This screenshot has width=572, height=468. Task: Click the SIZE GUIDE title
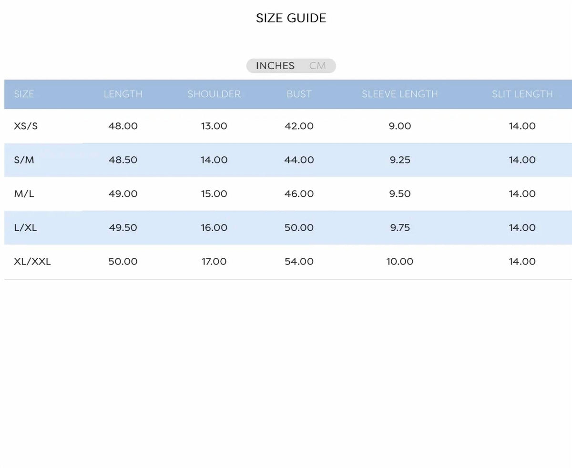pyautogui.click(x=291, y=18)
